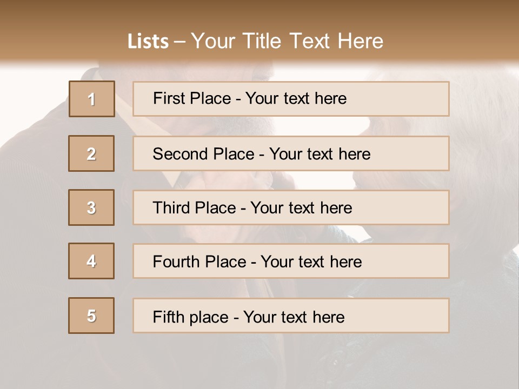Select the number 2 box
The image size is (519, 389).
tap(91, 153)
